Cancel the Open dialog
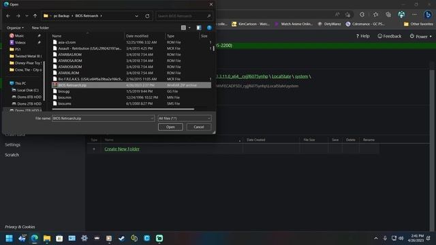The height and width of the screenshot is (245, 436). 199,127
